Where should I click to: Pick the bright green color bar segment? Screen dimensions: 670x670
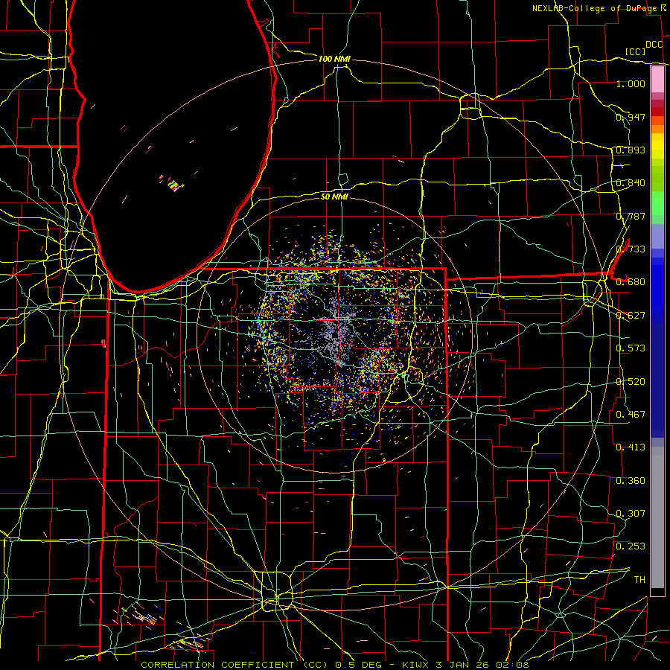tap(657, 204)
